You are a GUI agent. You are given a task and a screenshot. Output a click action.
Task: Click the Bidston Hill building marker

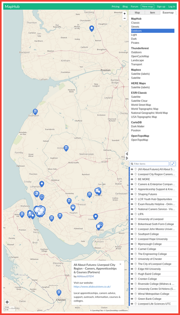(22, 215)
